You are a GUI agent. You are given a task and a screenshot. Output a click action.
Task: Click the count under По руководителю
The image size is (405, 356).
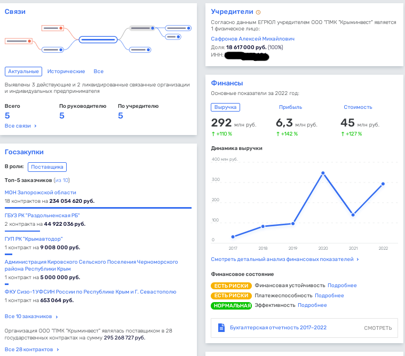point(62,116)
